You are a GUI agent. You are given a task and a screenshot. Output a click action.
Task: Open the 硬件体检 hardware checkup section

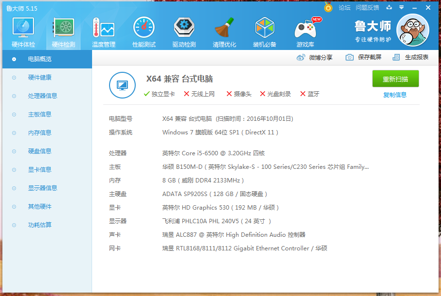point(23,32)
